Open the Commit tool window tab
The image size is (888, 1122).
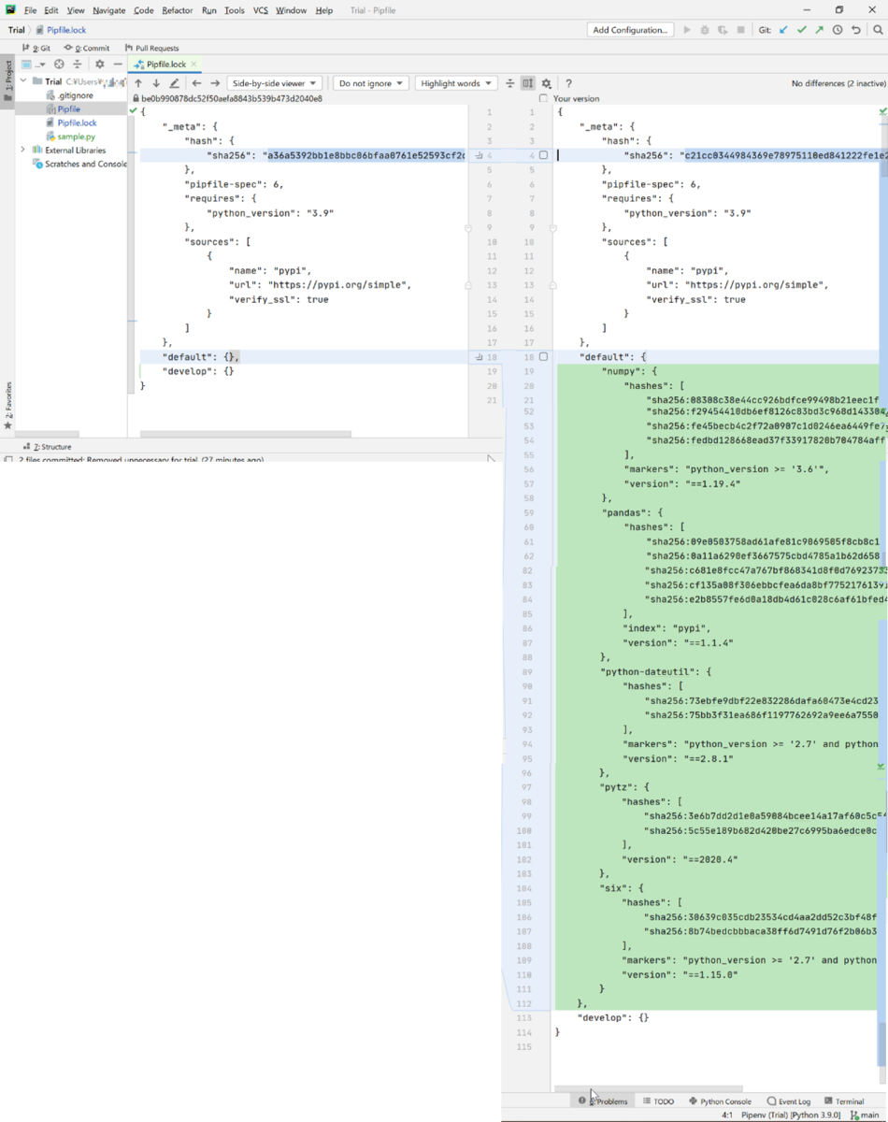[x=87, y=48]
